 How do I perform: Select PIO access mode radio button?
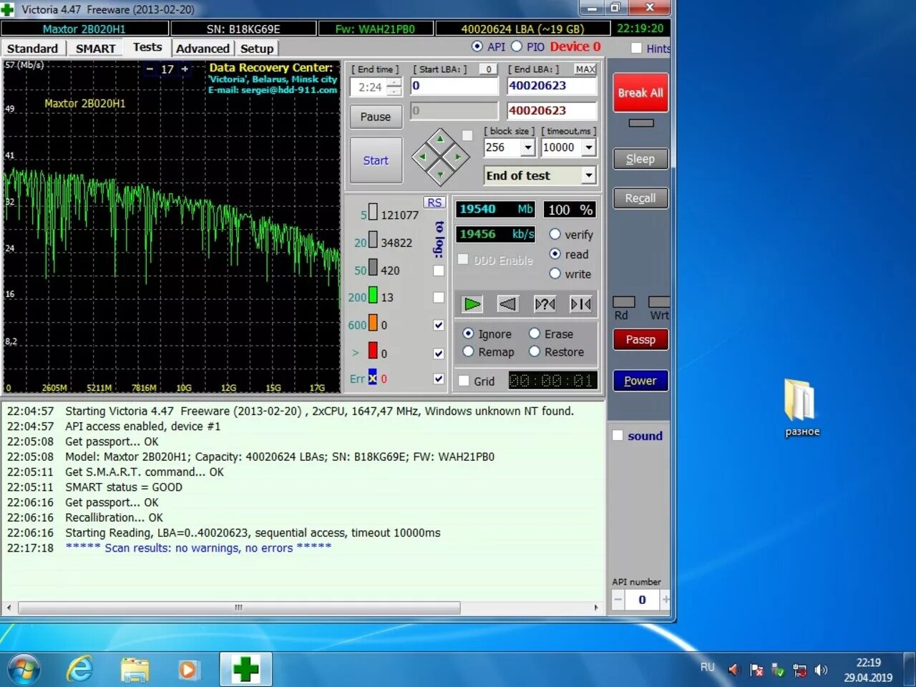[x=517, y=47]
